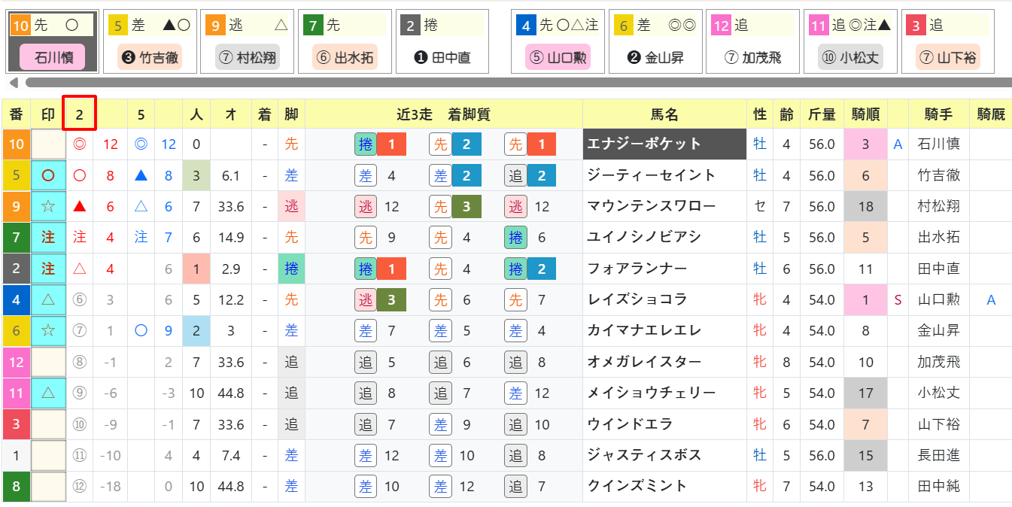Open the empty mark cell for オメガレイスター
The width and height of the screenshot is (1012, 507).
point(48,362)
